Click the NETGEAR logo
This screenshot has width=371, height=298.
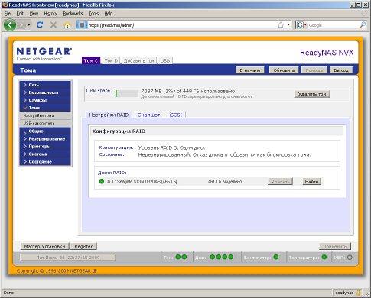coord(44,54)
